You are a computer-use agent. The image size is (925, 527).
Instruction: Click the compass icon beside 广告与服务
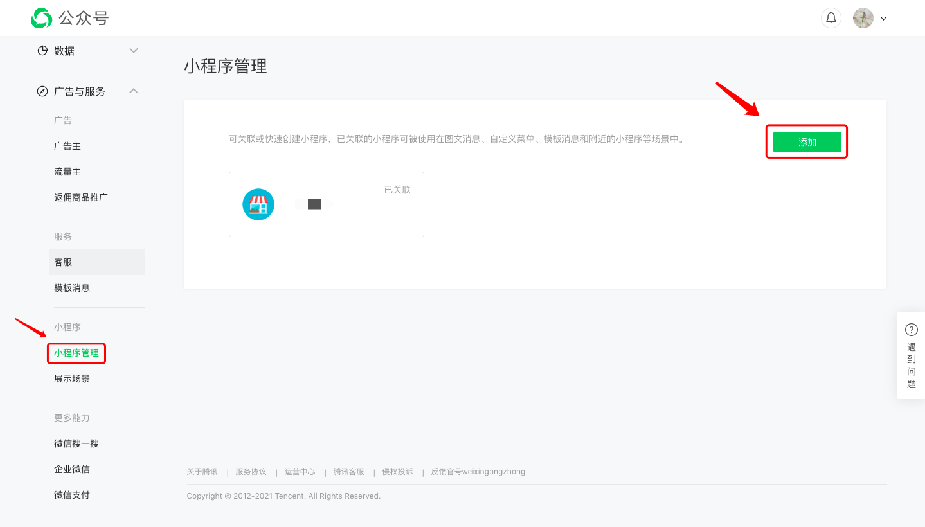click(x=41, y=91)
